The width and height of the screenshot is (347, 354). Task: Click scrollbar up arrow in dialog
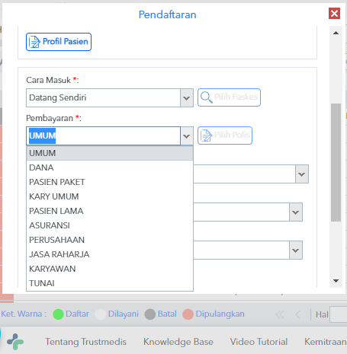(336, 33)
